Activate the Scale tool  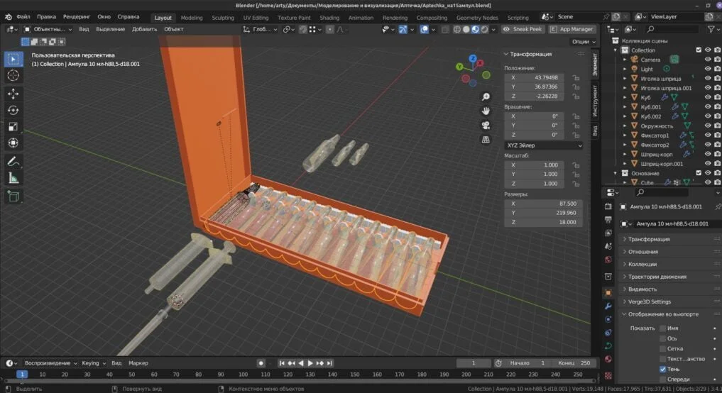(x=13, y=126)
